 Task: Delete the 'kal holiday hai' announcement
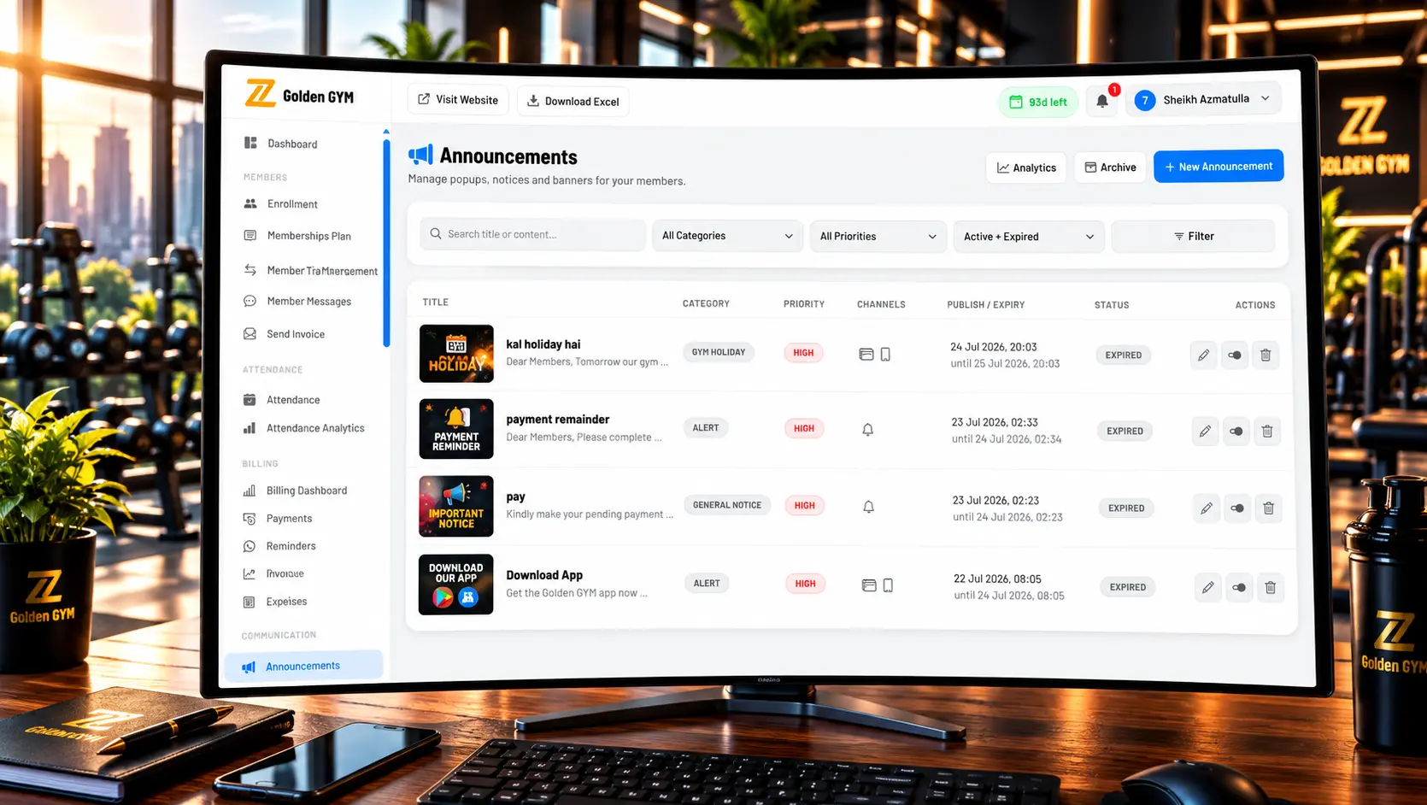[x=1266, y=355]
